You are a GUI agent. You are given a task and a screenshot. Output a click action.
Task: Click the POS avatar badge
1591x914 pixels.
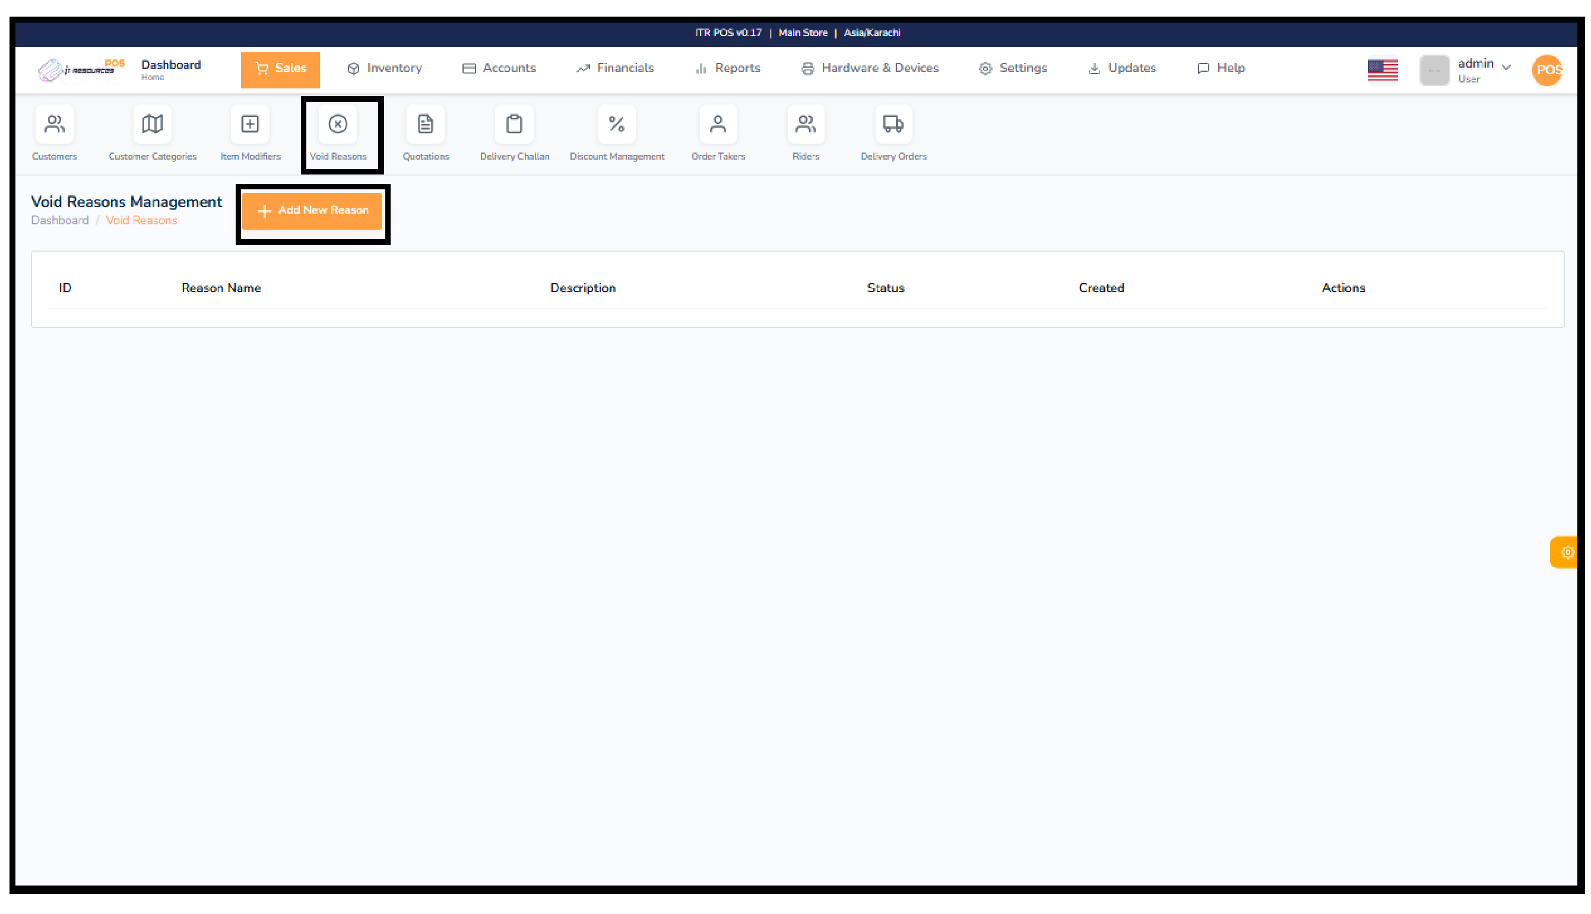point(1547,69)
